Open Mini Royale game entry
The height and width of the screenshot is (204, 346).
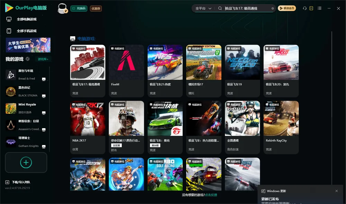click(x=26, y=108)
